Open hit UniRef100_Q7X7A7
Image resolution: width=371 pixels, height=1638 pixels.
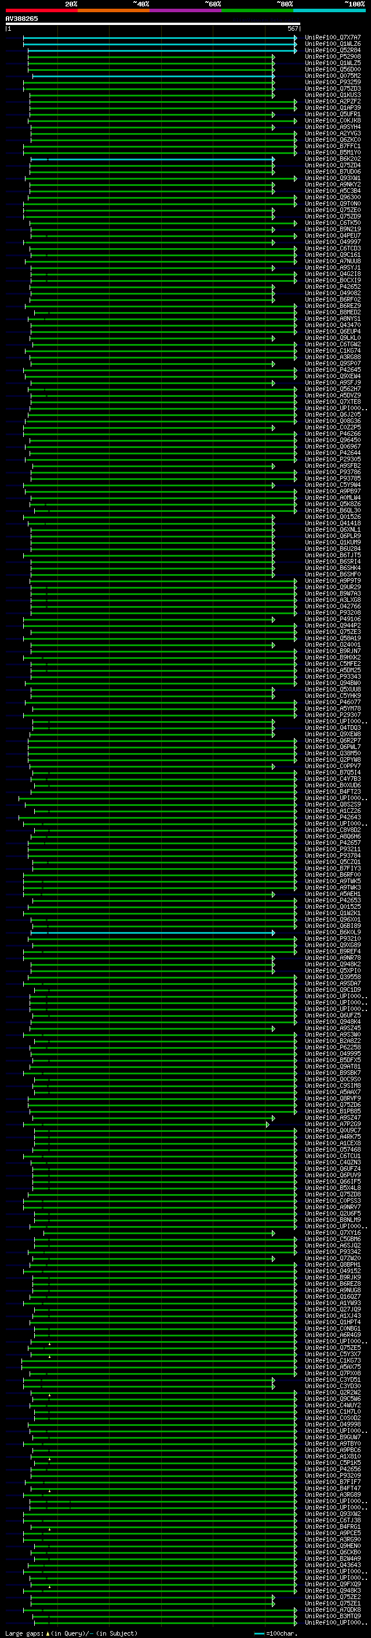click(333, 38)
